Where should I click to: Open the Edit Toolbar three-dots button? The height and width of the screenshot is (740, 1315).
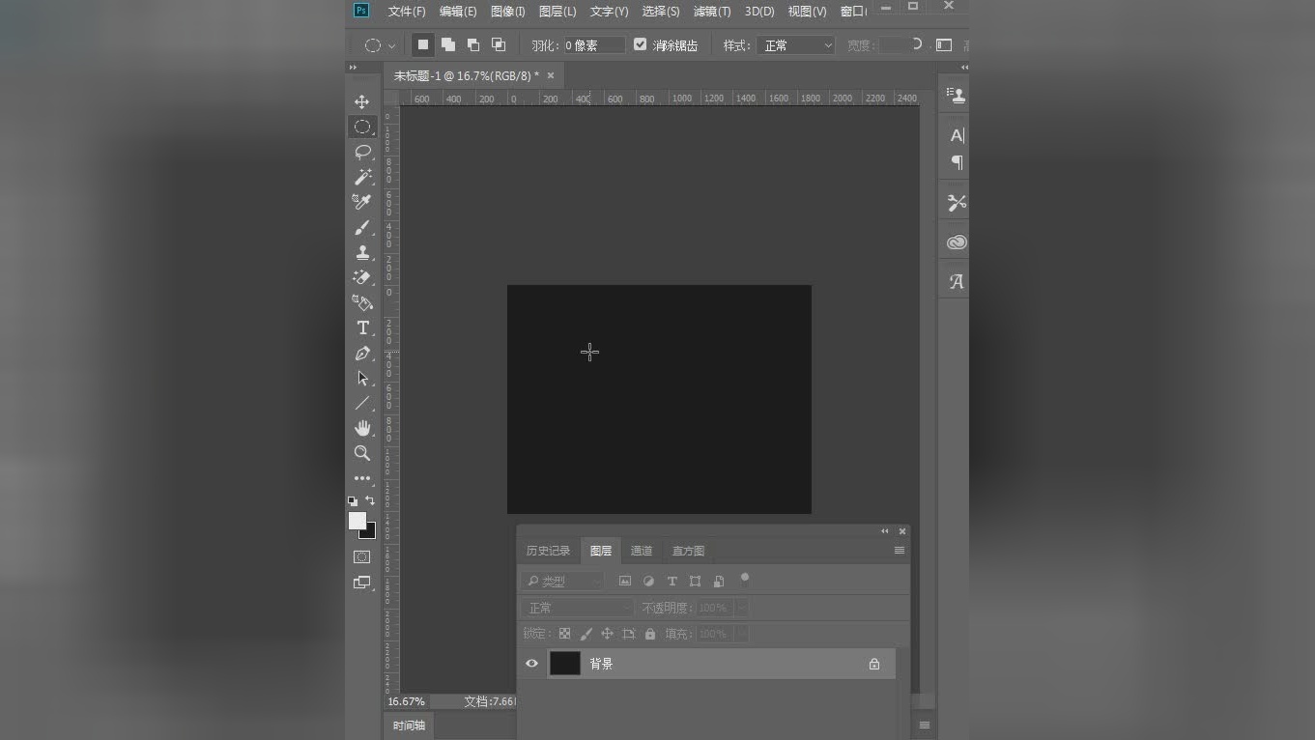pos(362,478)
